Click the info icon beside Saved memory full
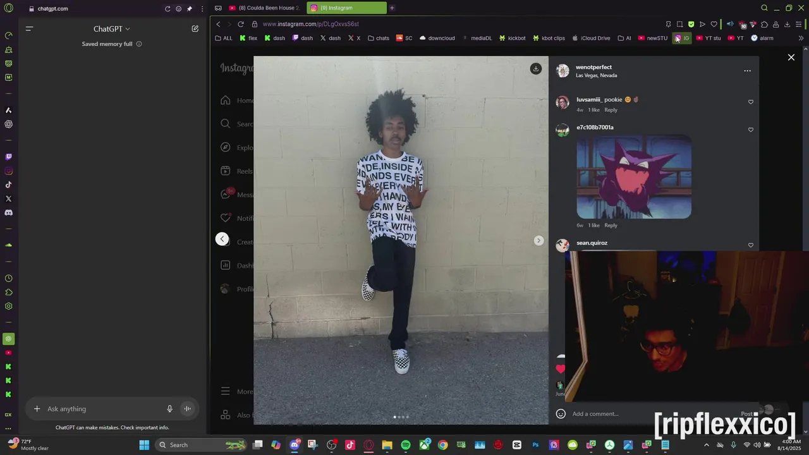Image resolution: width=809 pixels, height=455 pixels. [139, 44]
